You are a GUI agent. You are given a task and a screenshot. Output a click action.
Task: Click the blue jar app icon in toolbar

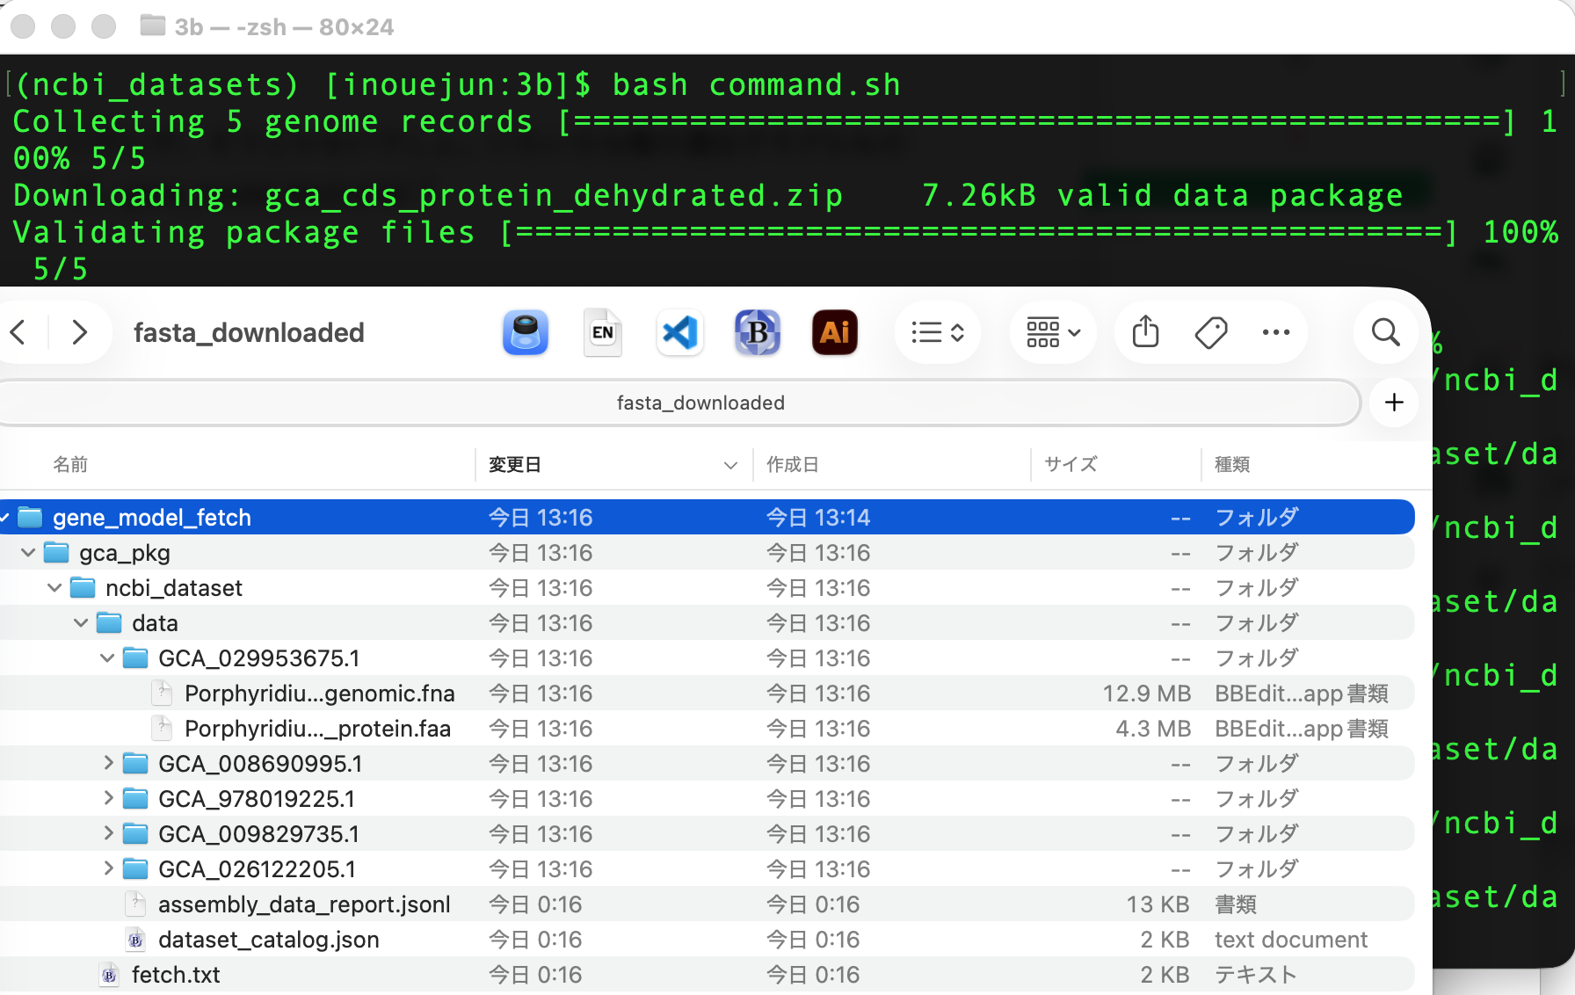click(x=526, y=332)
